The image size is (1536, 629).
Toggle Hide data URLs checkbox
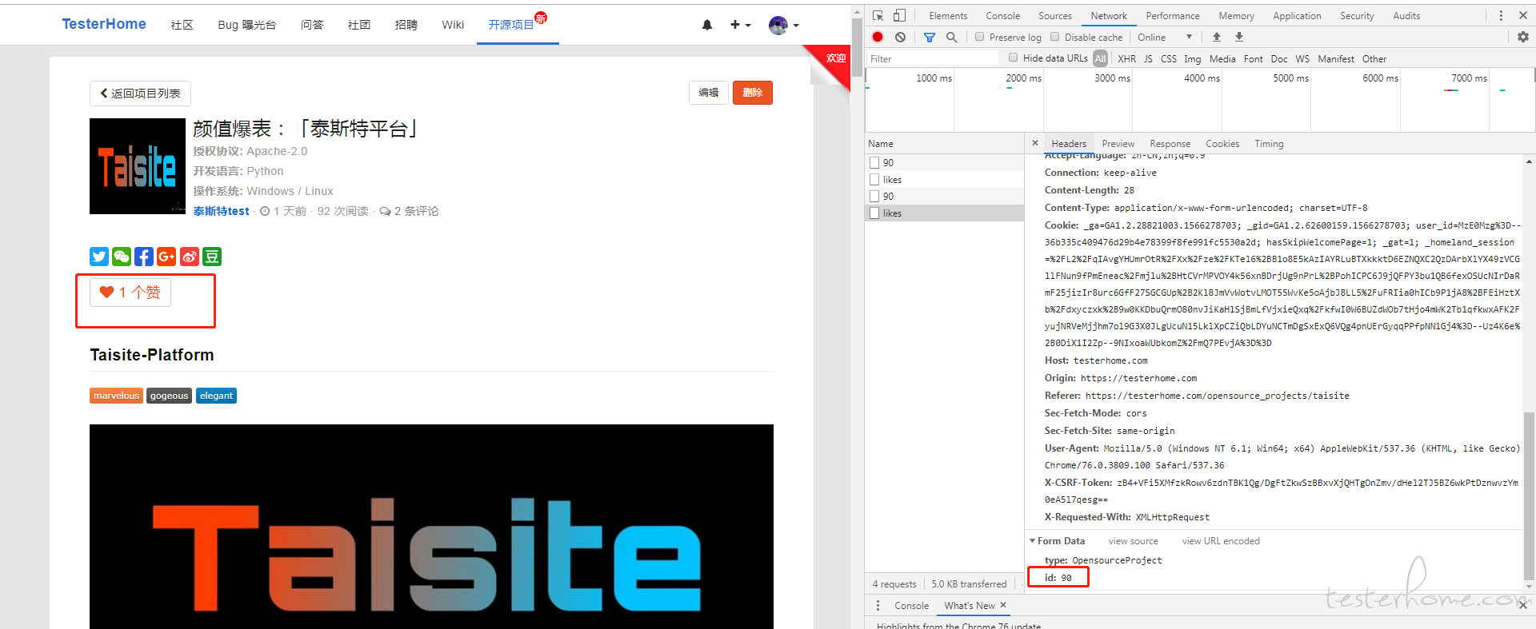point(1013,58)
